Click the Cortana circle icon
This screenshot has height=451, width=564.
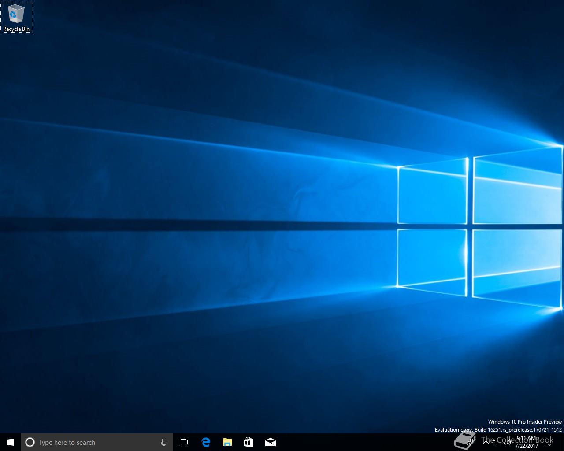click(x=30, y=442)
